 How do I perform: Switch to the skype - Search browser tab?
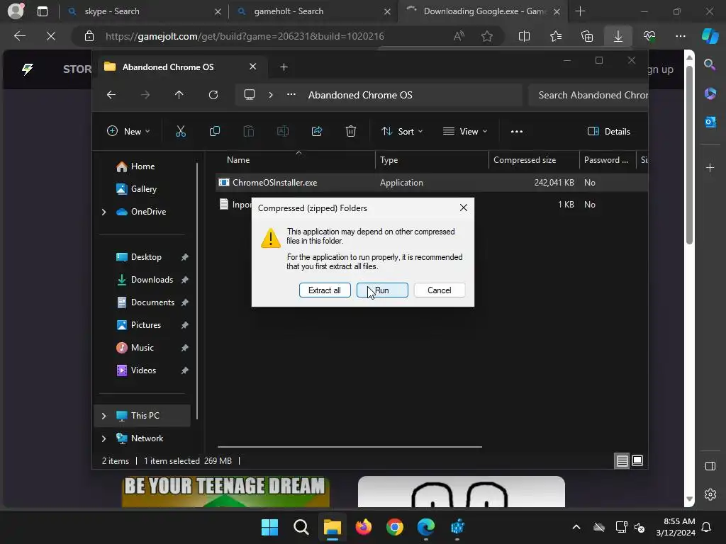(x=143, y=11)
